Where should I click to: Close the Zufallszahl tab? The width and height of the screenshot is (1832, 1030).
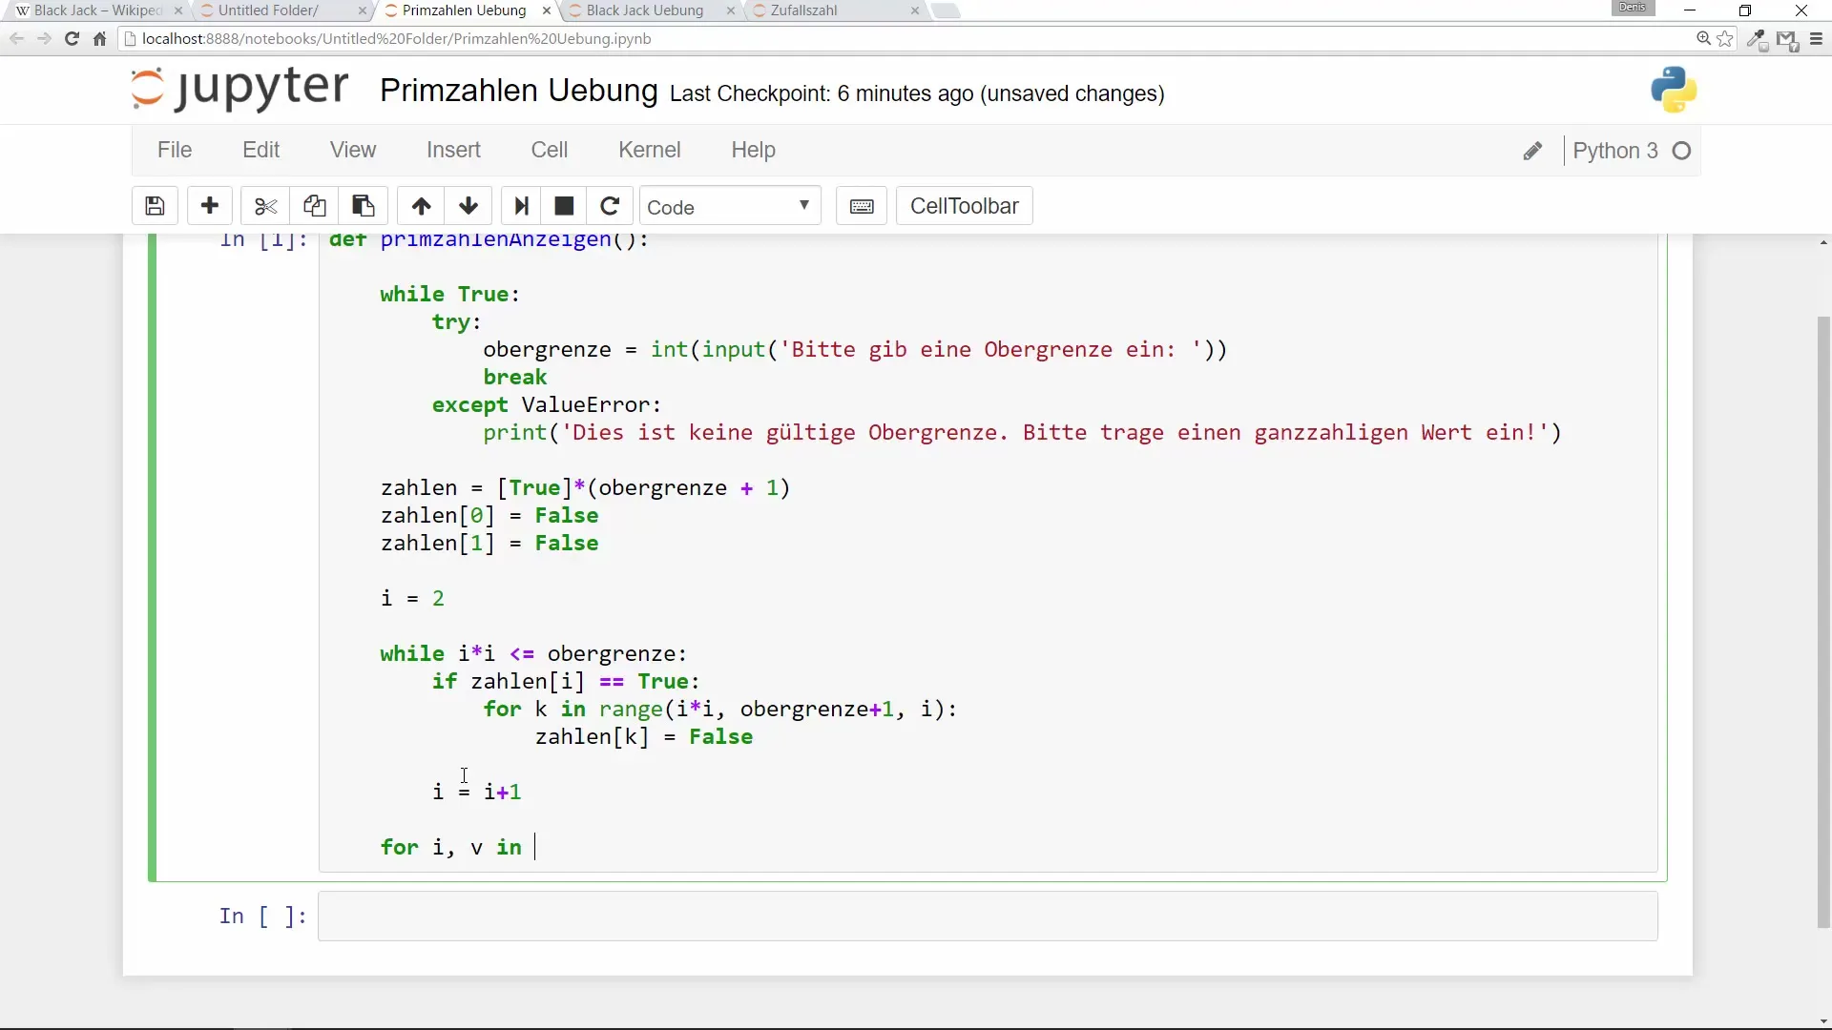click(915, 10)
